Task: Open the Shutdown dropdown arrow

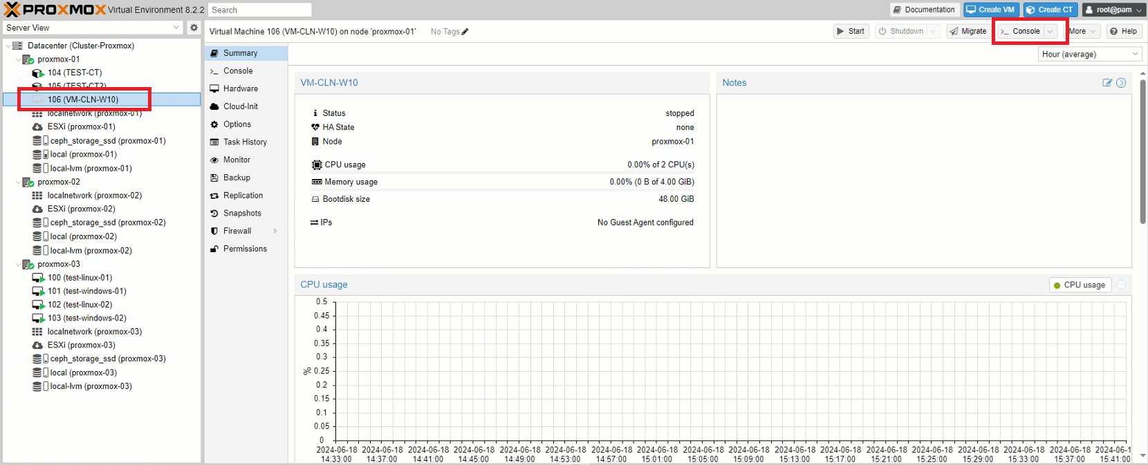Action: (933, 31)
